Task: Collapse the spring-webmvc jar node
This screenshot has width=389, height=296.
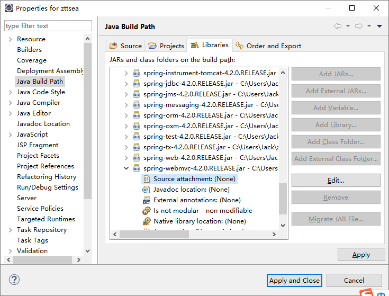Action: coord(126,168)
